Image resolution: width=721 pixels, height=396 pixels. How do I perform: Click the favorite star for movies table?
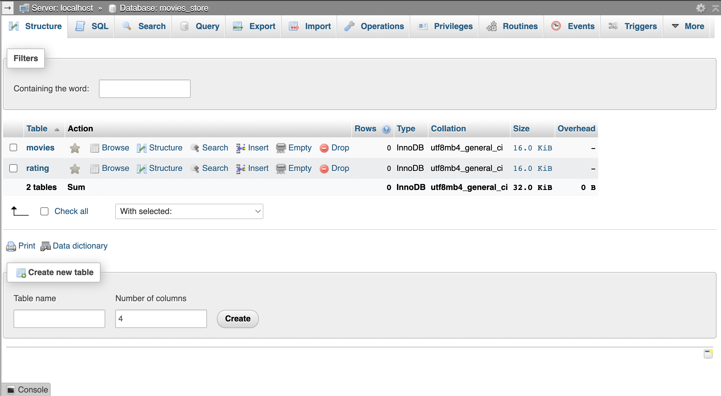pyautogui.click(x=75, y=148)
